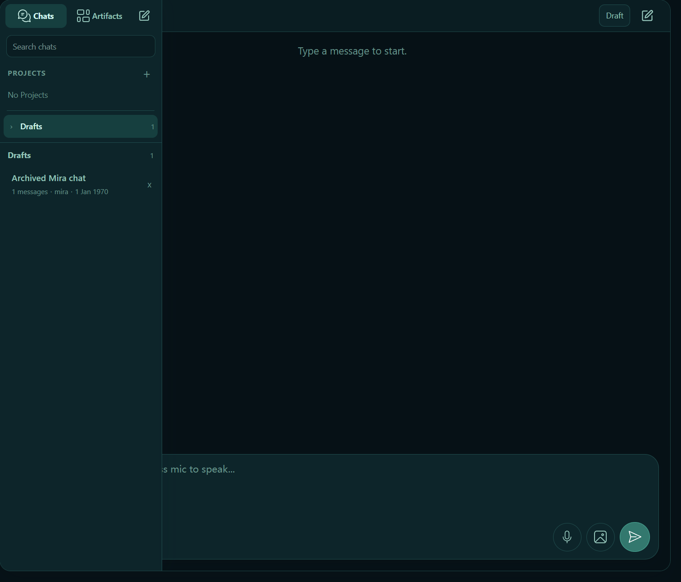The width and height of the screenshot is (681, 582).
Task: Delete the Archived Mira chat with x
Action: pyautogui.click(x=150, y=185)
